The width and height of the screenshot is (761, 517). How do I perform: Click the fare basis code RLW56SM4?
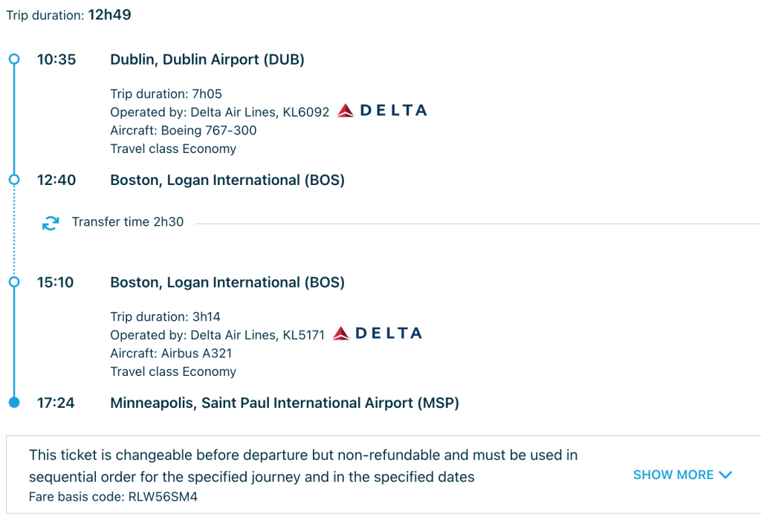click(x=163, y=497)
